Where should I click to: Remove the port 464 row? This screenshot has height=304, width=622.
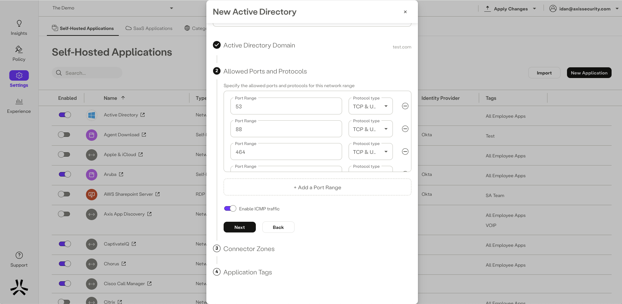point(405,152)
